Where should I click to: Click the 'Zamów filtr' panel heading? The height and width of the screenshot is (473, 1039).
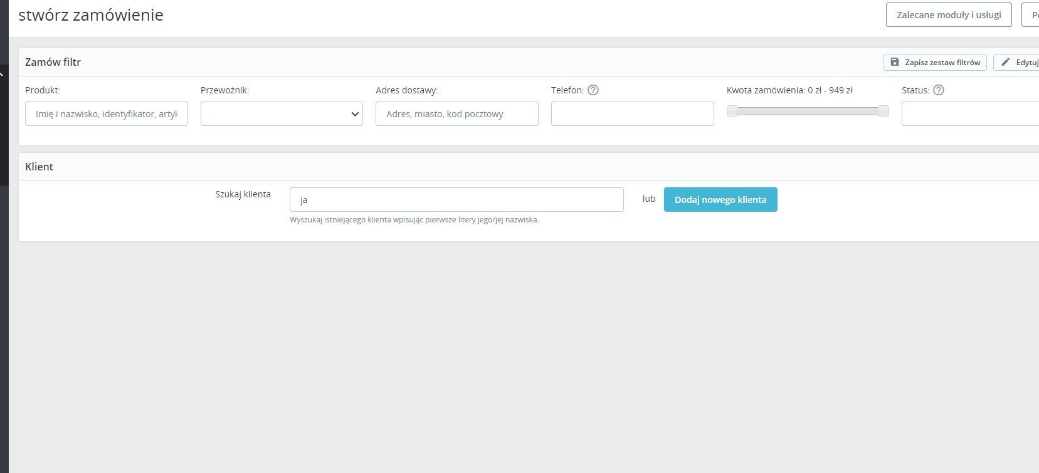click(x=53, y=62)
